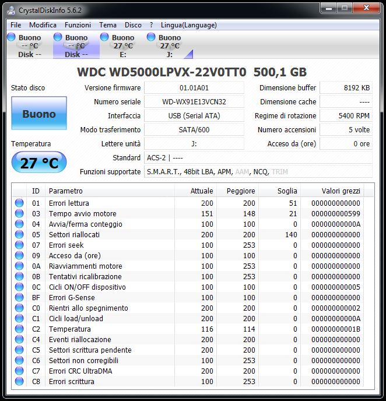The width and height of the screenshot is (386, 401).
Task: Click the Soglia column header
Action: click(x=280, y=191)
